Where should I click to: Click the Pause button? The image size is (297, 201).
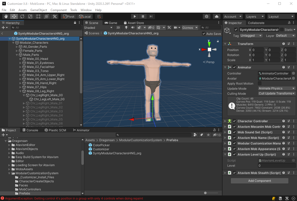[x=143, y=16]
